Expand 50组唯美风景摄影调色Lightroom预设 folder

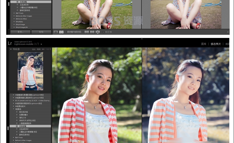[14, 95]
